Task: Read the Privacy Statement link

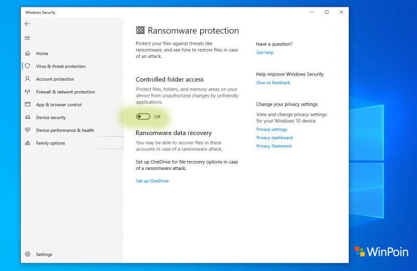Action: coord(274,146)
